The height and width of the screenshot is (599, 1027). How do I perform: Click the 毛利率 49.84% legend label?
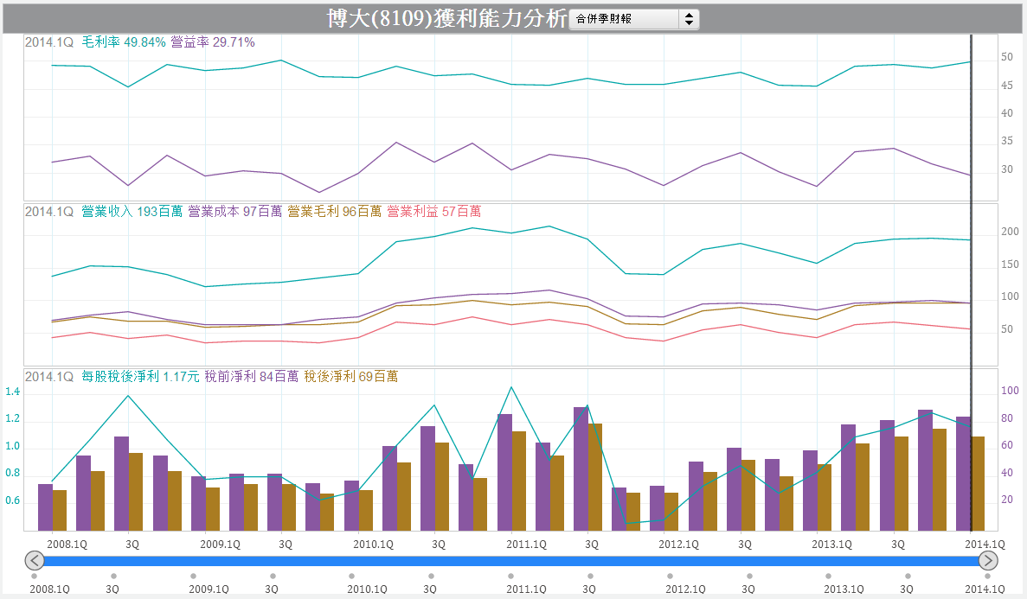tap(123, 41)
